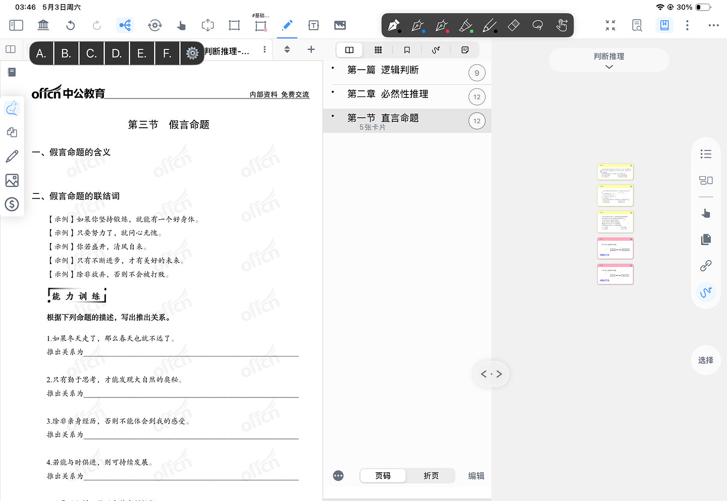Toggle blue scribble handwriting in right toolbar
Viewport: 727px width, 501px height.
tap(706, 292)
